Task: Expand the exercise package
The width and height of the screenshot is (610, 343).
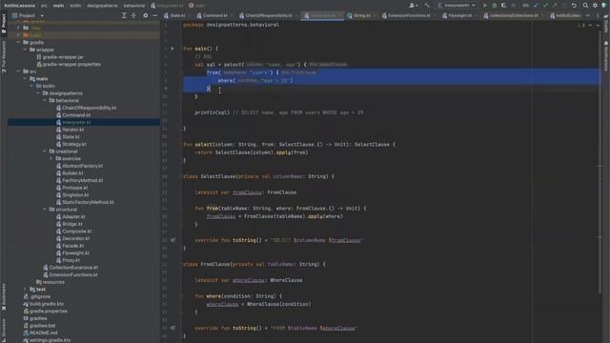Action: pos(51,159)
